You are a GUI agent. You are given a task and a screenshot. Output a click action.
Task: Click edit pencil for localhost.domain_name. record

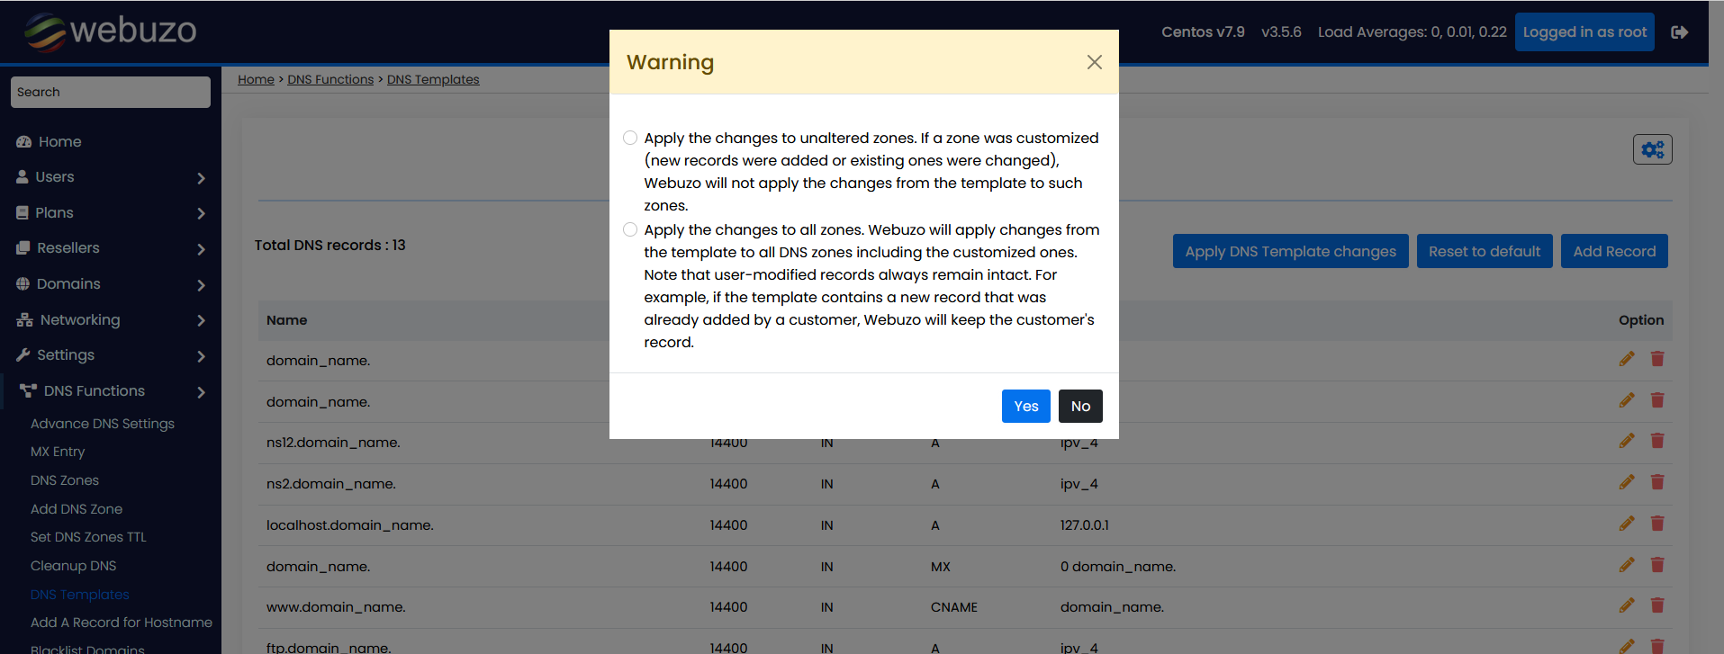[x=1626, y=524]
